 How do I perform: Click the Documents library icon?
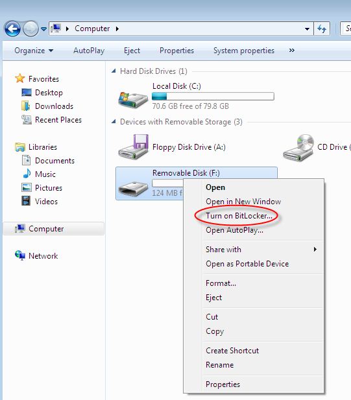click(27, 160)
